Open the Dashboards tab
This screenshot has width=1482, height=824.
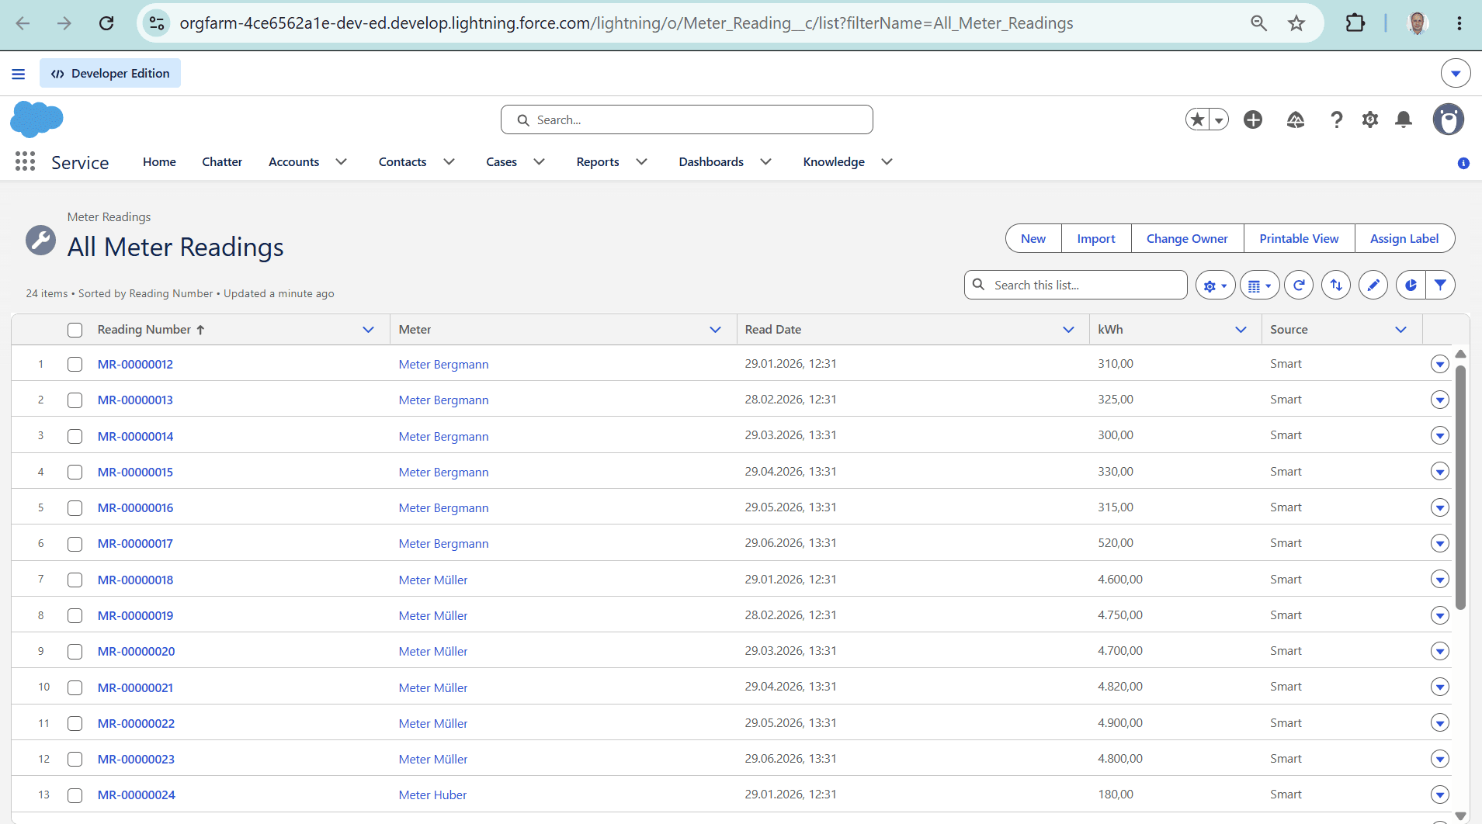tap(711, 161)
